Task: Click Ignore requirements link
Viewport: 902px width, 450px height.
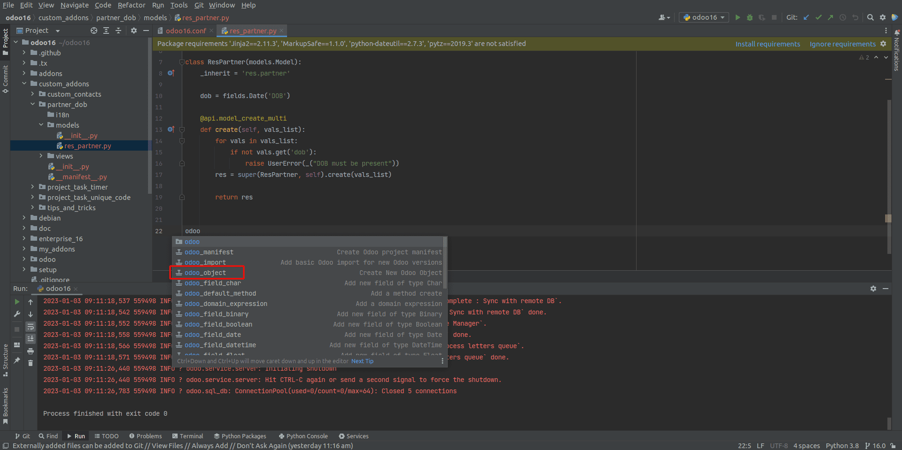Action: [x=842, y=44]
